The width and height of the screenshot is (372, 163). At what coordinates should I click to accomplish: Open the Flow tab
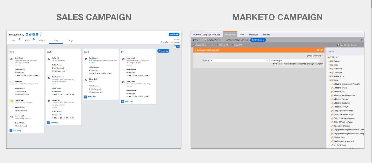[x=242, y=35]
